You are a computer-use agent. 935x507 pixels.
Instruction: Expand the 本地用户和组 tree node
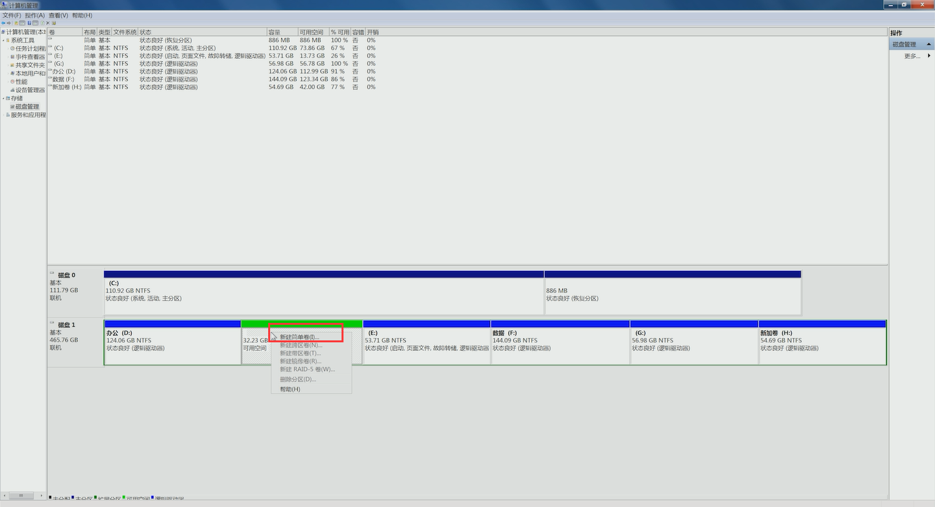pos(8,73)
